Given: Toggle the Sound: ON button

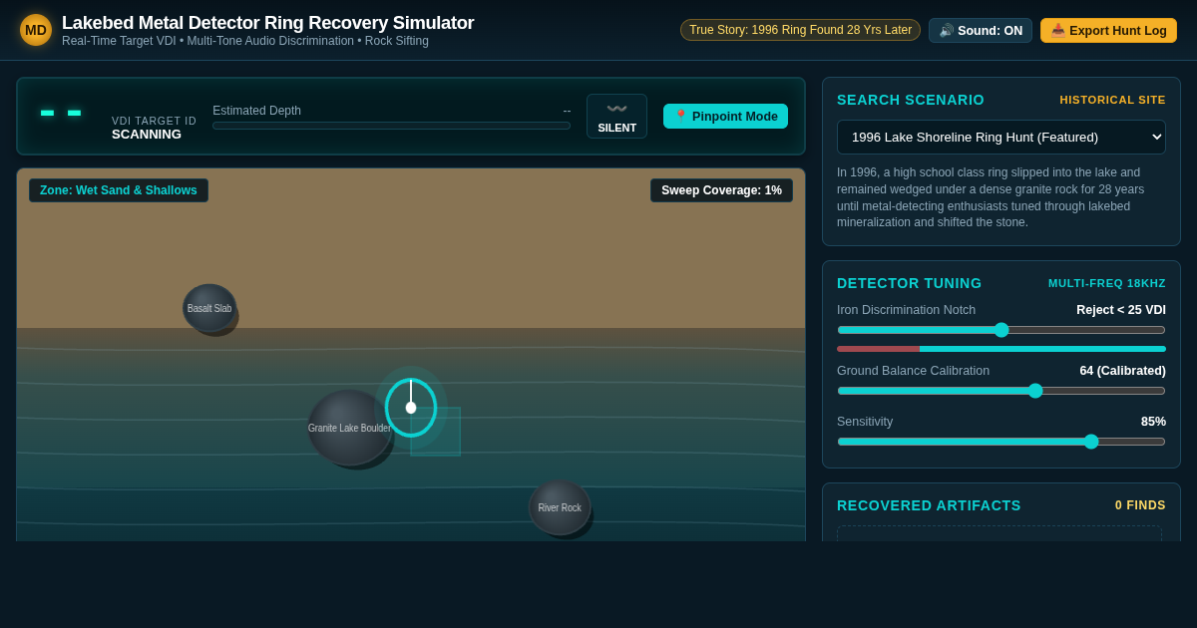Looking at the screenshot, I should [x=981, y=30].
